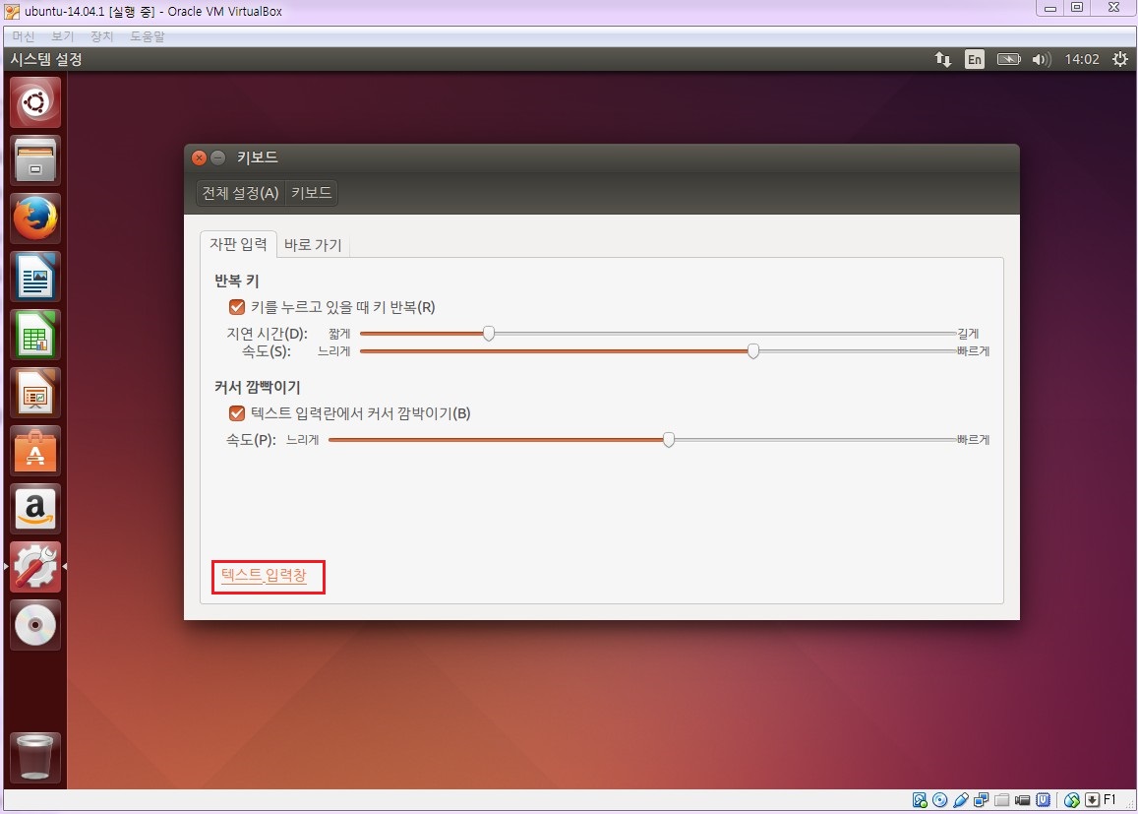Disable cursor blinking in text fields

(x=236, y=413)
